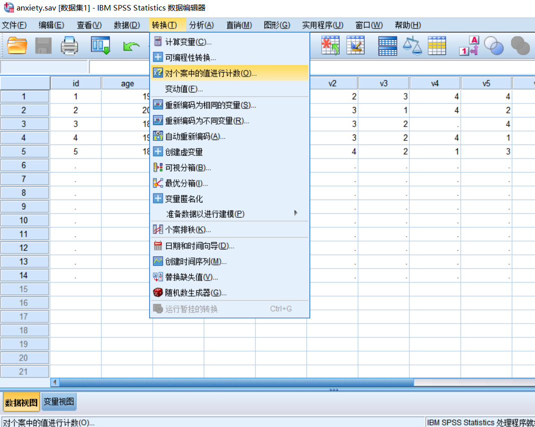Click the Insert variable toolbar icon

(x=355, y=45)
